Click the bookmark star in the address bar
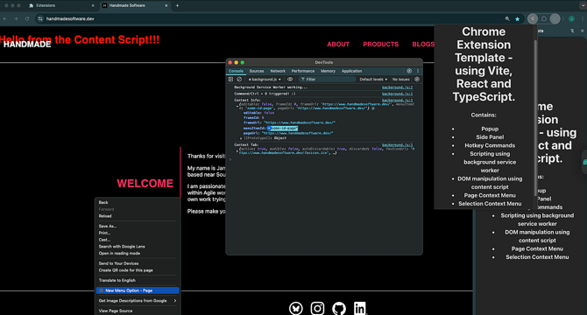This screenshot has width=587, height=315. pyautogui.click(x=518, y=18)
